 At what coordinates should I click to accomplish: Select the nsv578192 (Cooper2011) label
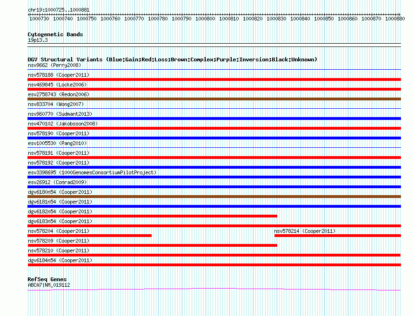[59, 163]
